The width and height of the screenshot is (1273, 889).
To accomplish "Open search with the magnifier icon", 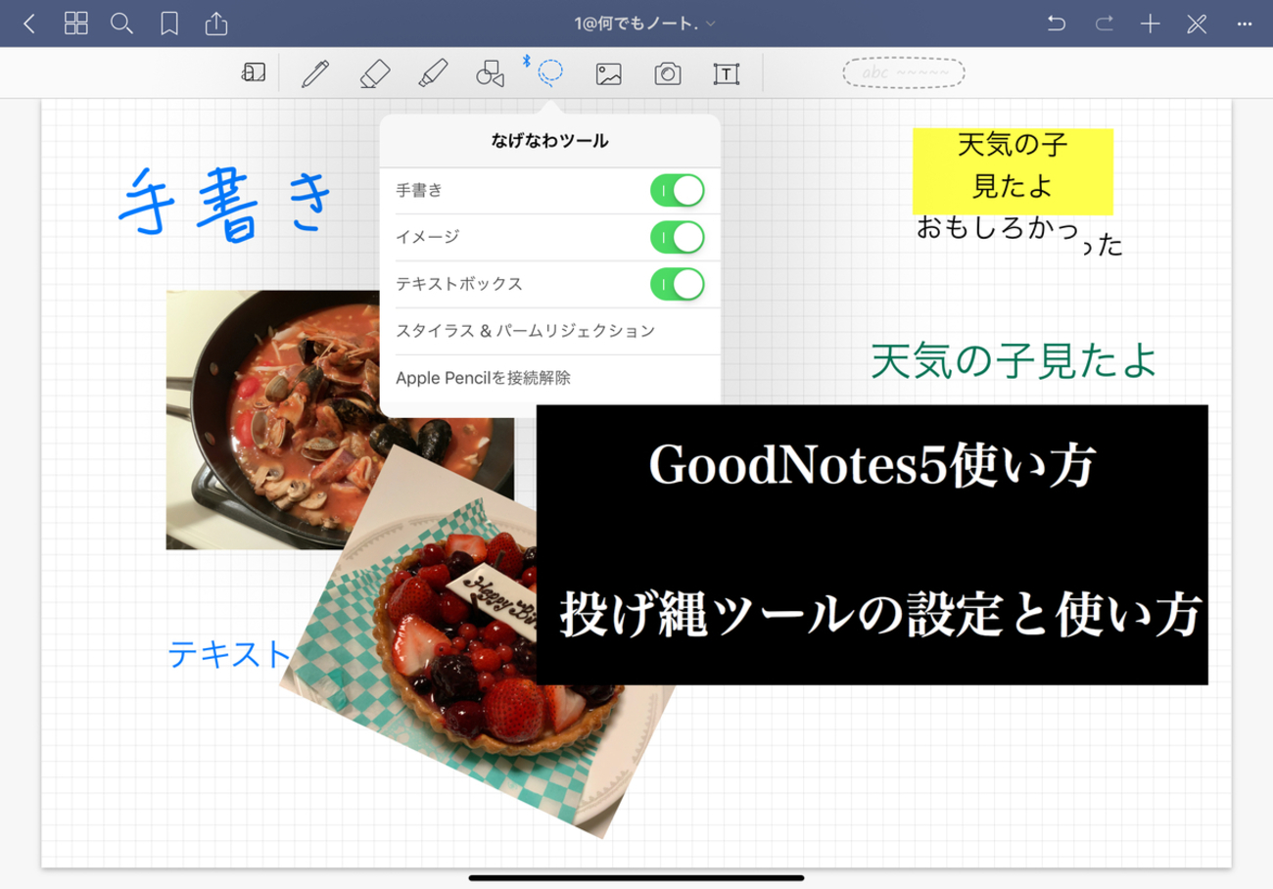I will [x=121, y=23].
